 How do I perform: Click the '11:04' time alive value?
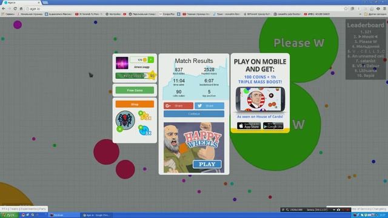(179, 81)
